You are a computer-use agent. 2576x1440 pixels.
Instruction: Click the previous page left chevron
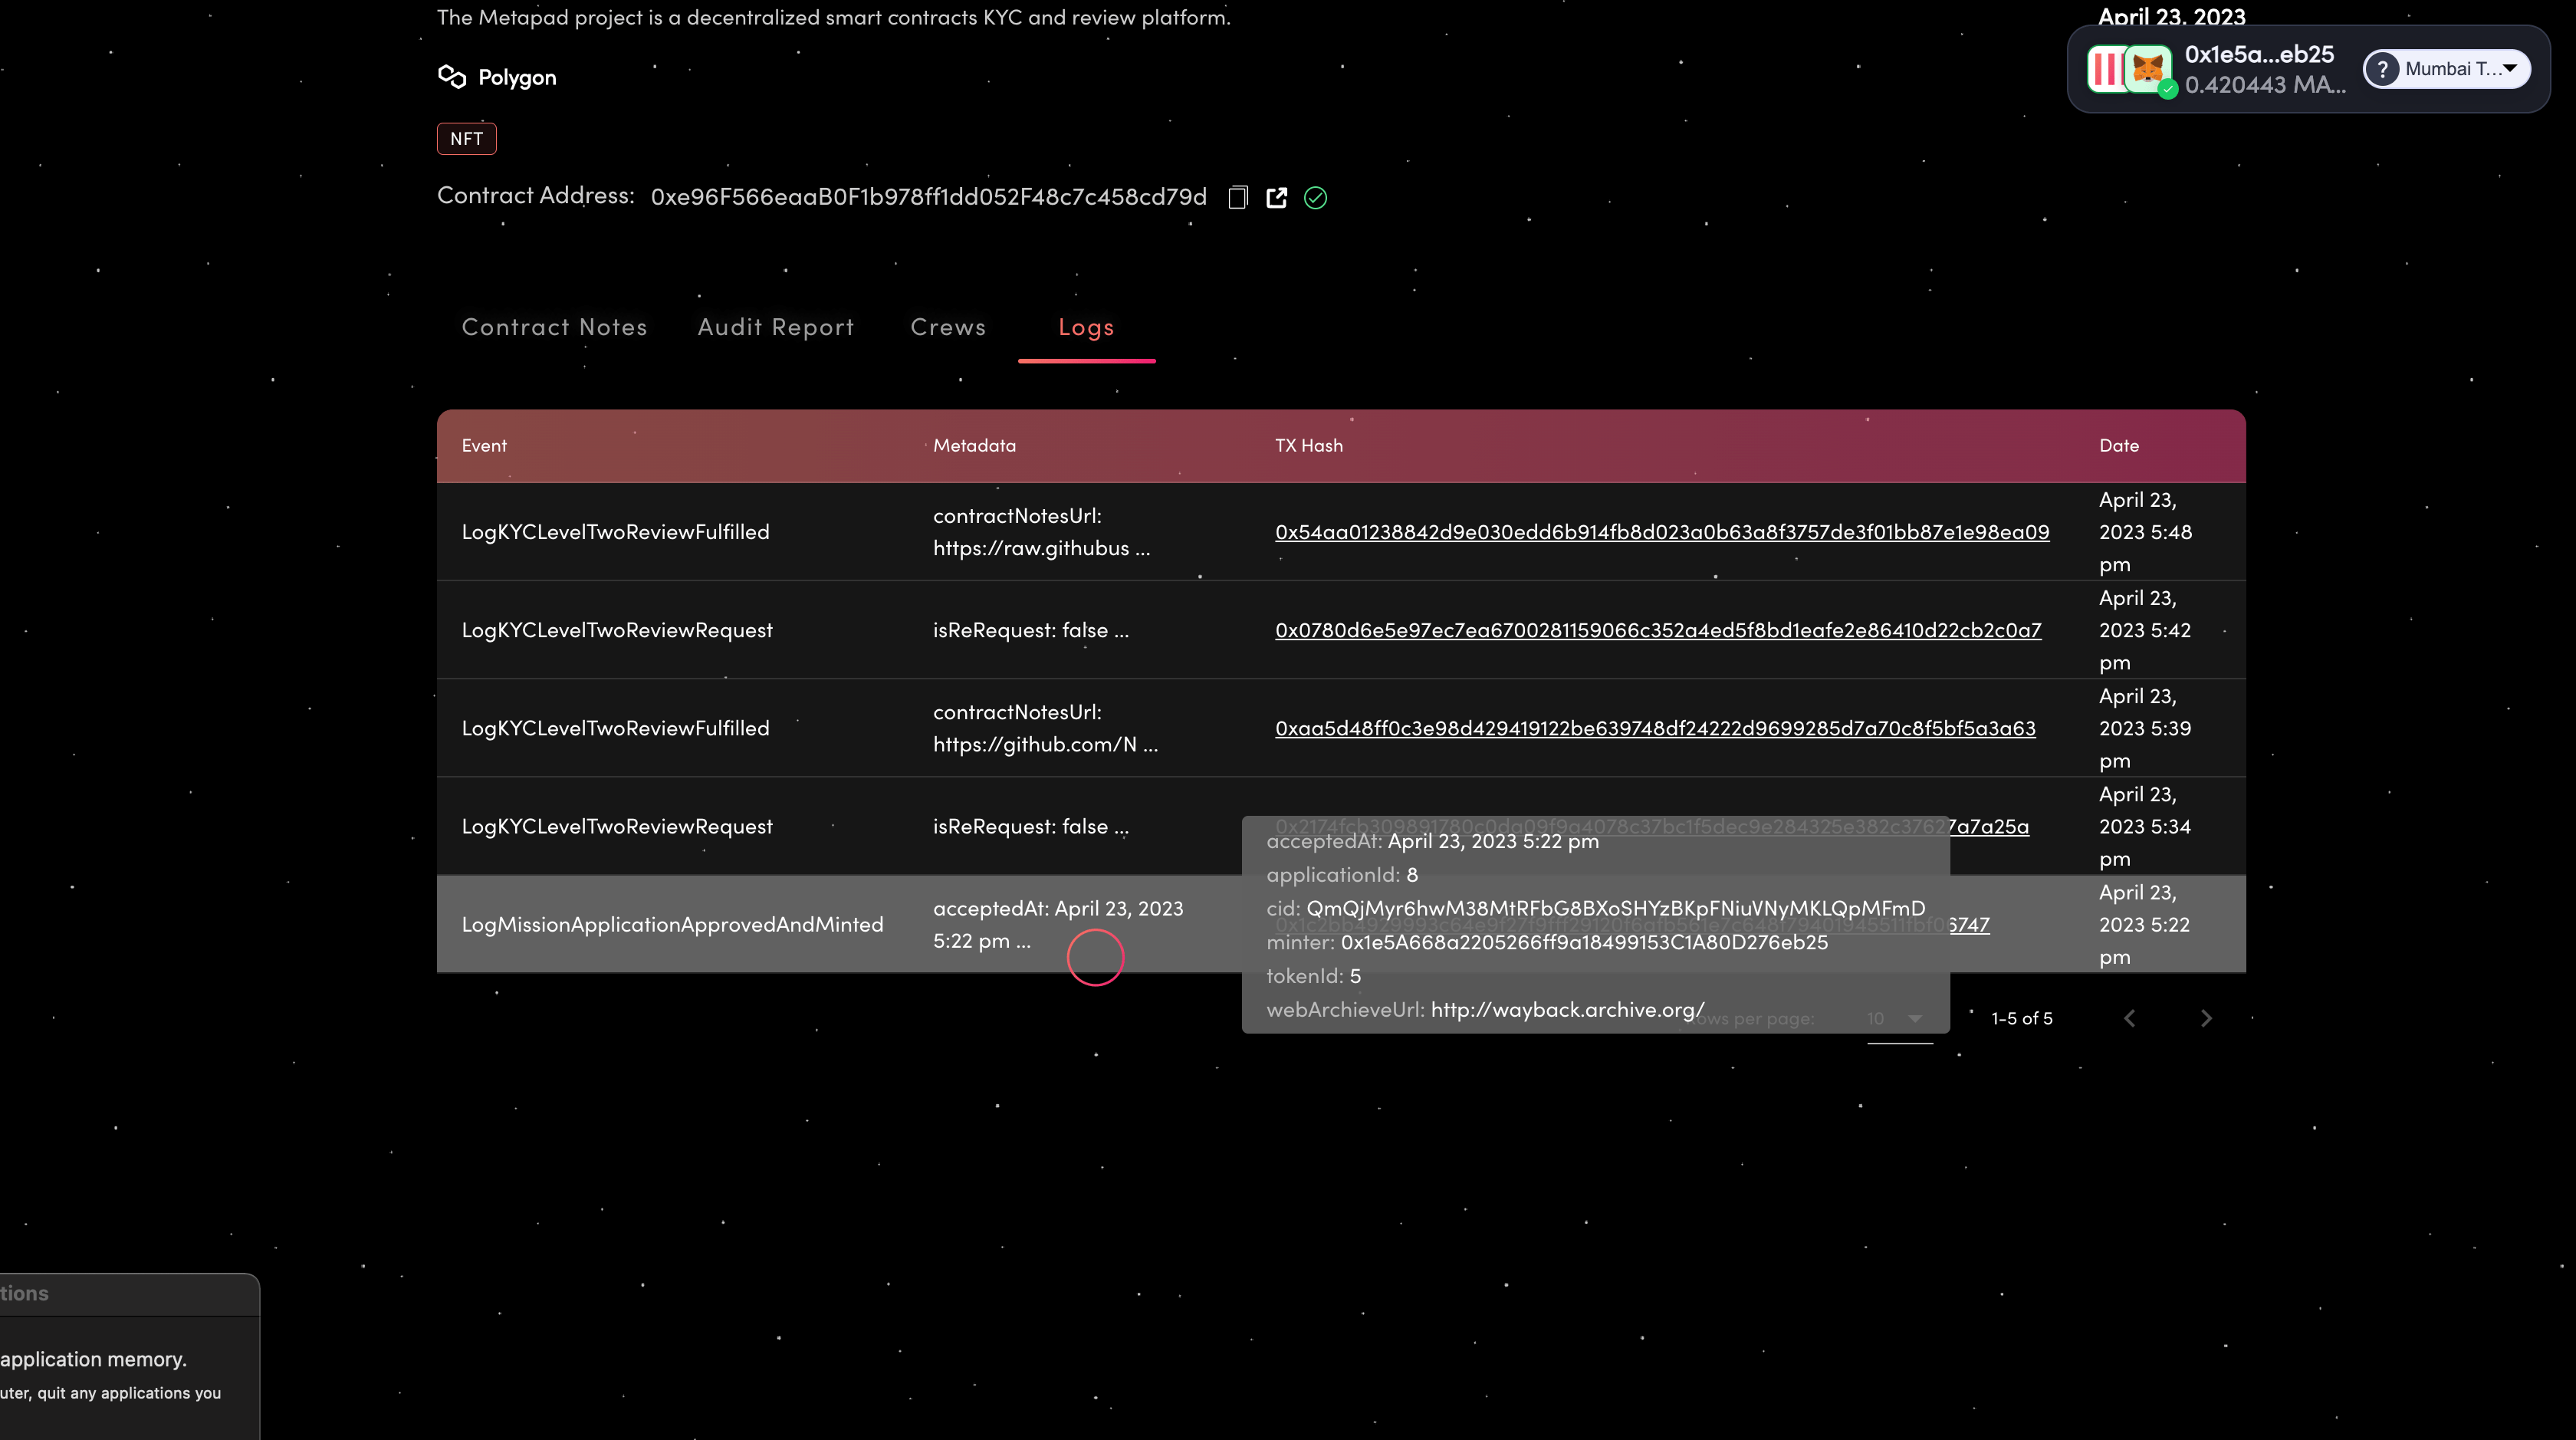point(2130,1018)
